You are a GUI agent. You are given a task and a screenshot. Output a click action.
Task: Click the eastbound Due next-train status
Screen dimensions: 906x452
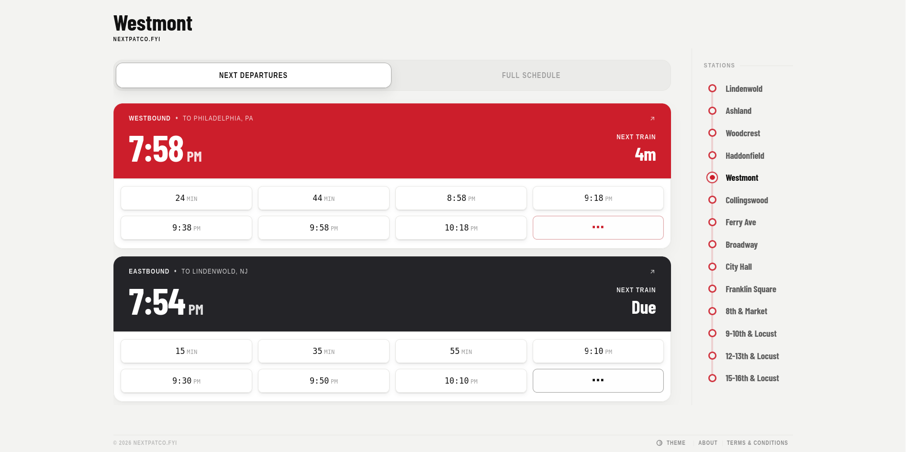[644, 308]
